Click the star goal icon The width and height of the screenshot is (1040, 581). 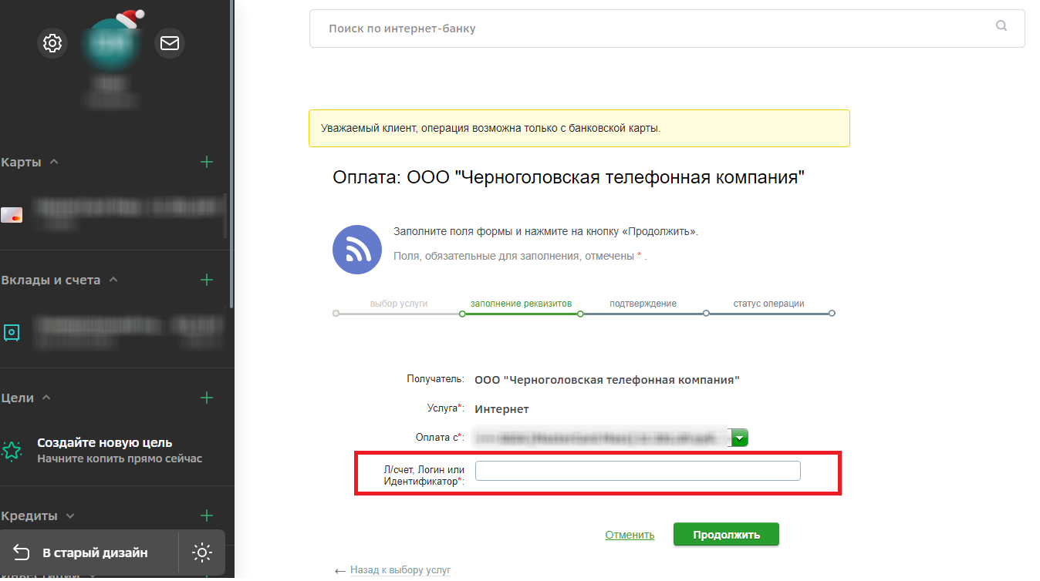coord(12,450)
